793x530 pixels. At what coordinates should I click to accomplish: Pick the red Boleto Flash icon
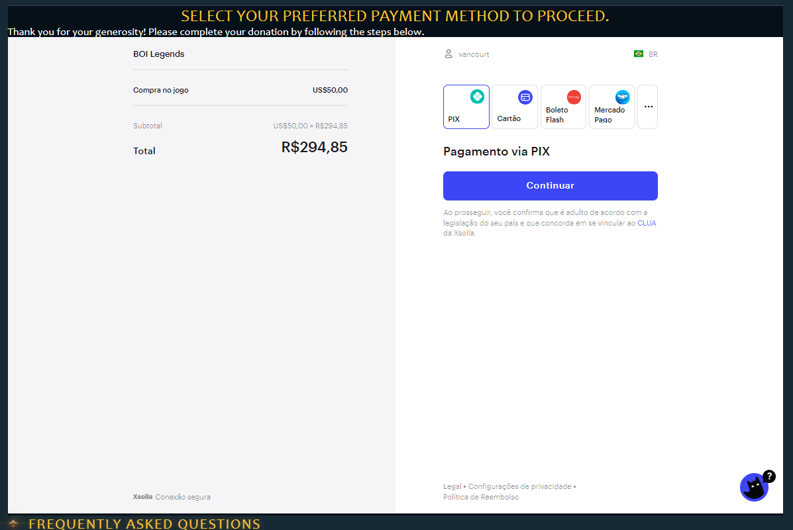[574, 97]
